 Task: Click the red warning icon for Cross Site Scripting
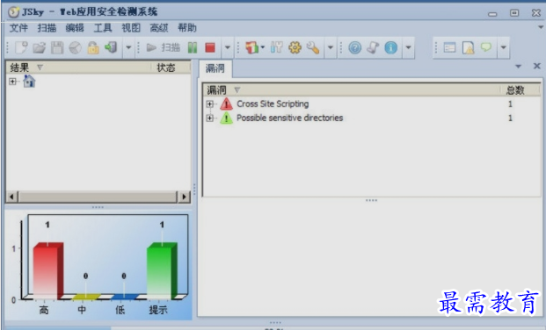tap(226, 104)
